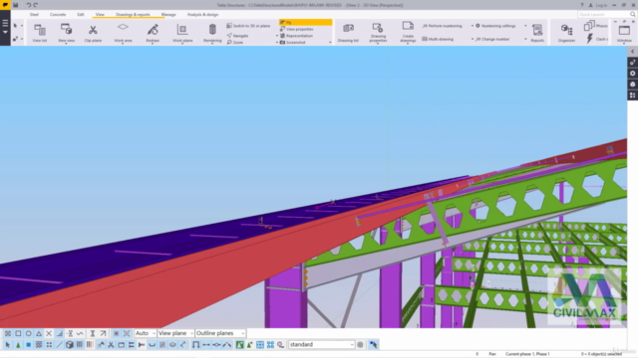The height and width of the screenshot is (358, 638).
Task: Click the Quick Launch search magnifier
Action: (x=633, y=14)
